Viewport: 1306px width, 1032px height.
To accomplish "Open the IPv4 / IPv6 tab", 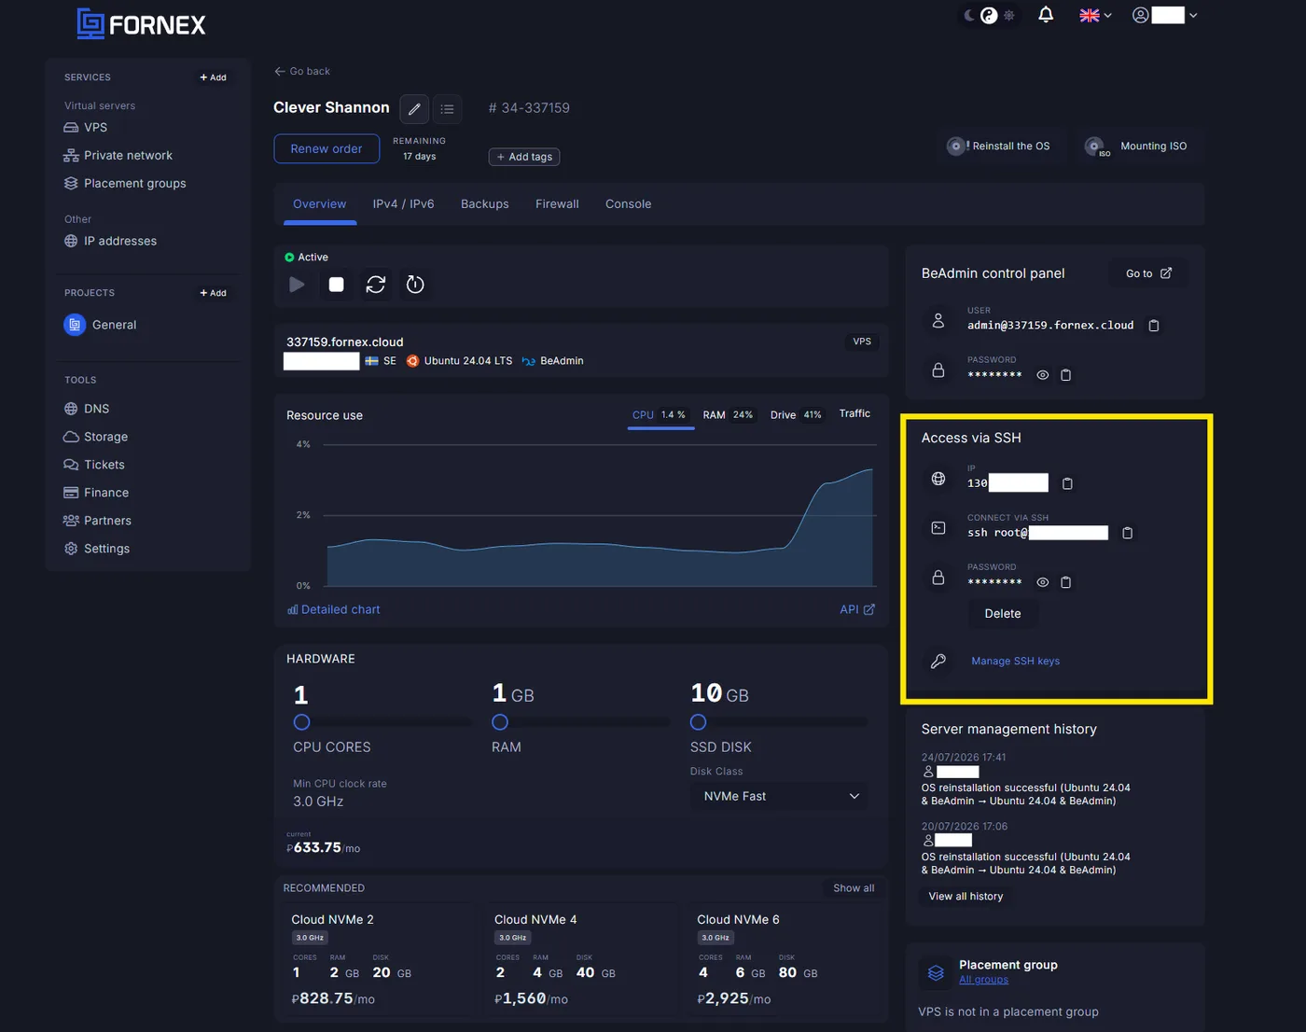I will tap(404, 203).
